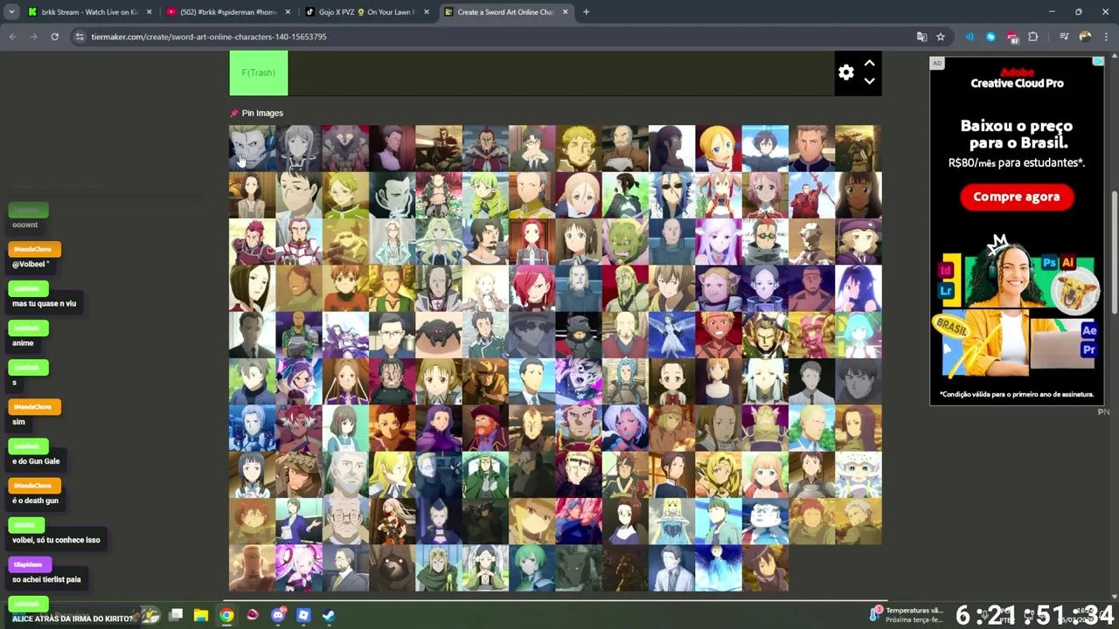Viewport: 1119px width, 629px height.
Task: Open the Chrome profile avatar
Action: click(1085, 37)
